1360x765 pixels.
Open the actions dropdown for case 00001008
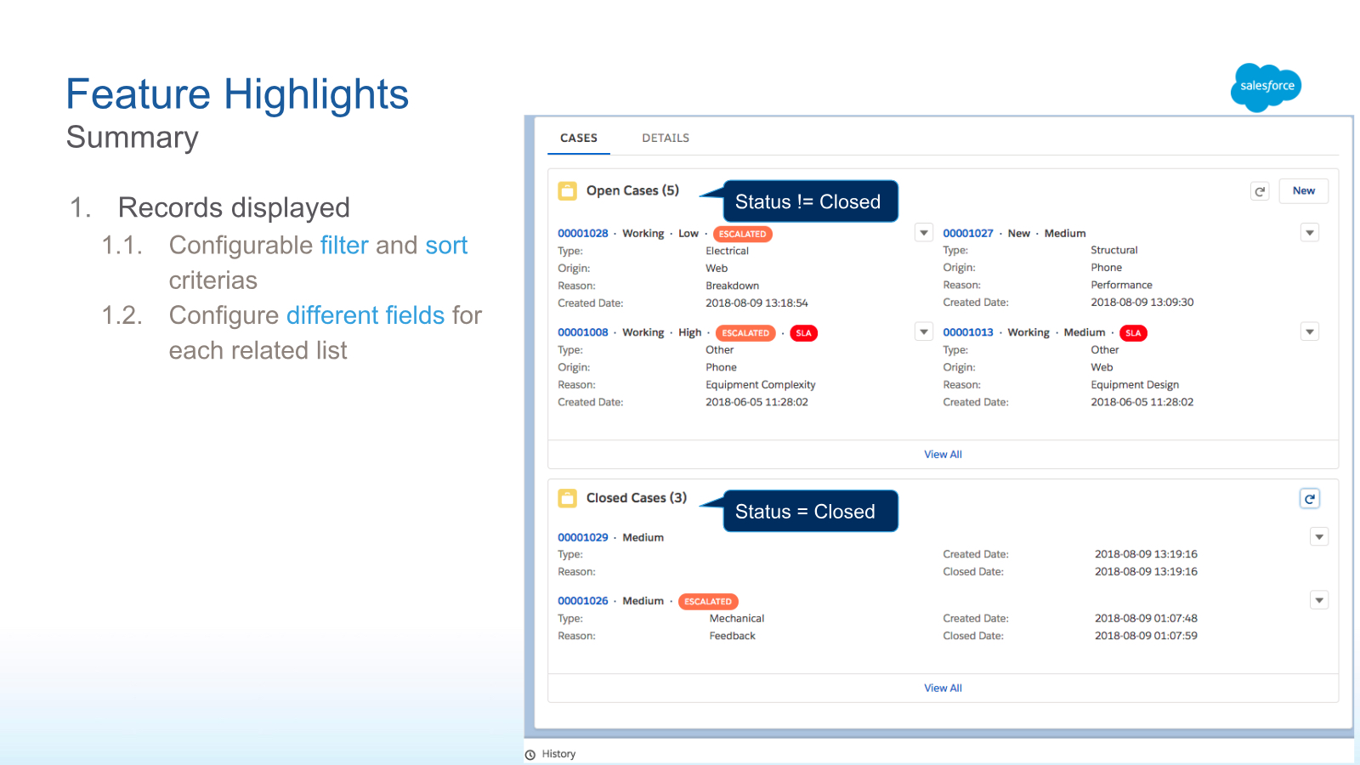tap(924, 331)
